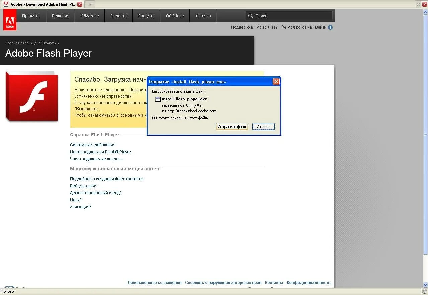The width and height of the screenshot is (428, 295).
Task: Close the Adobe Download tab
Action: (79, 4)
